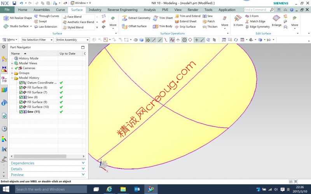Uncheck the Sew (11) feature
Viewport: 311px width, 194px height.
coord(21,112)
